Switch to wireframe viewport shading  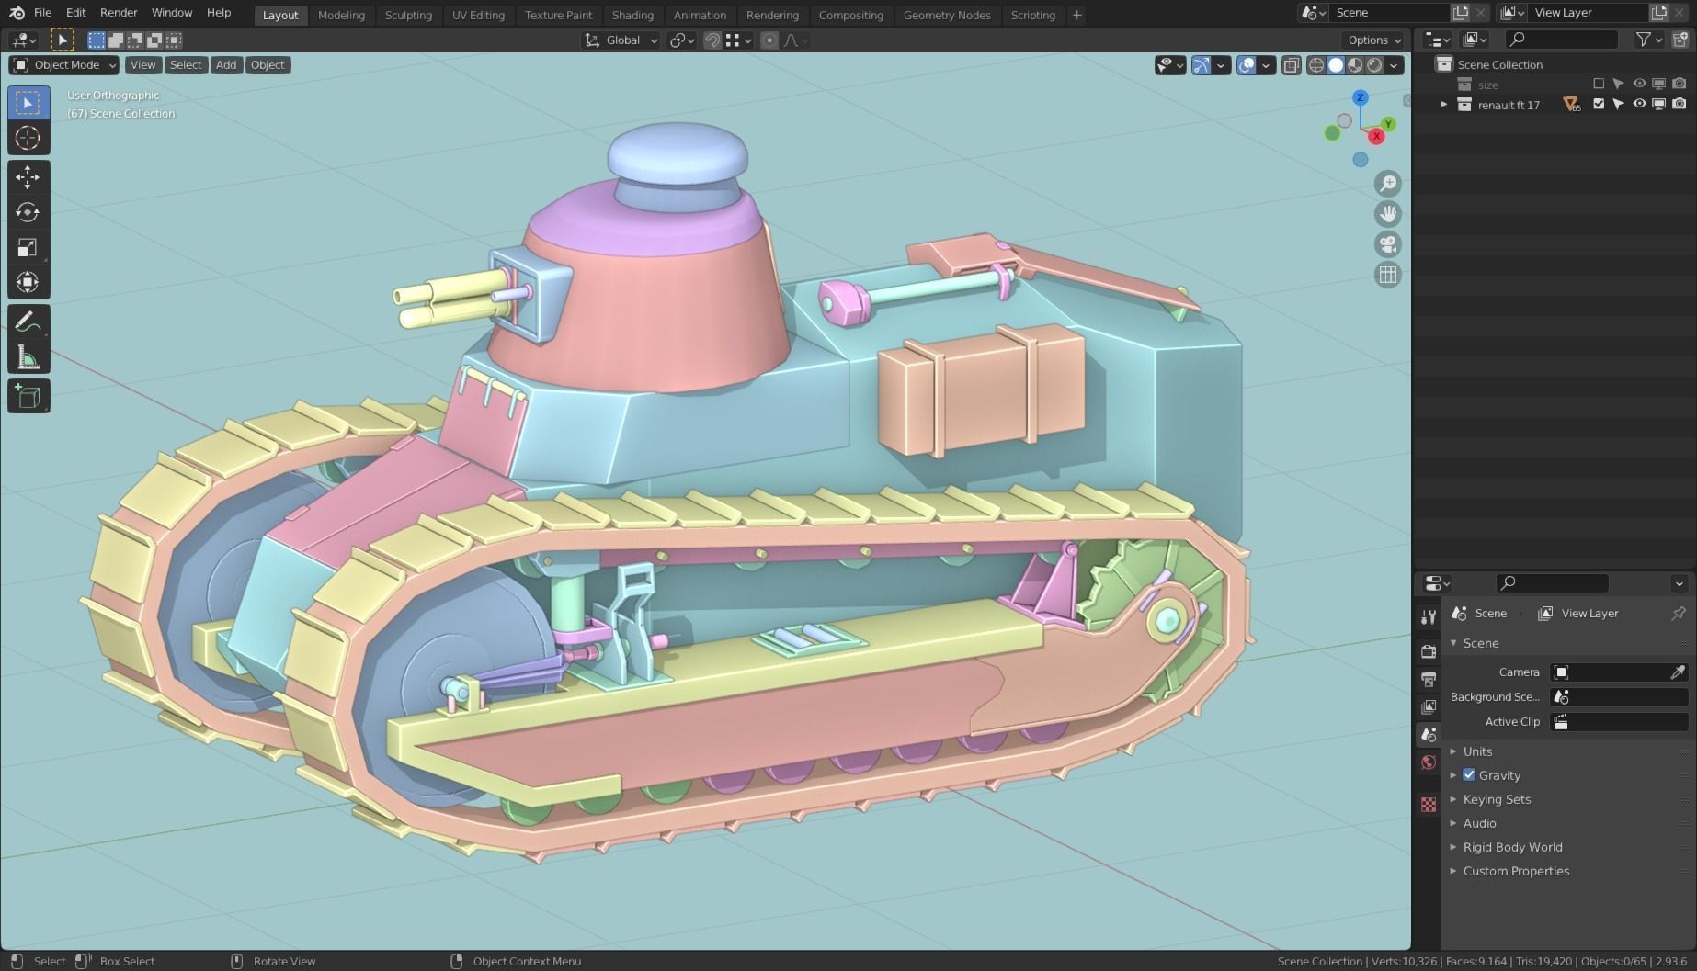[x=1316, y=65]
